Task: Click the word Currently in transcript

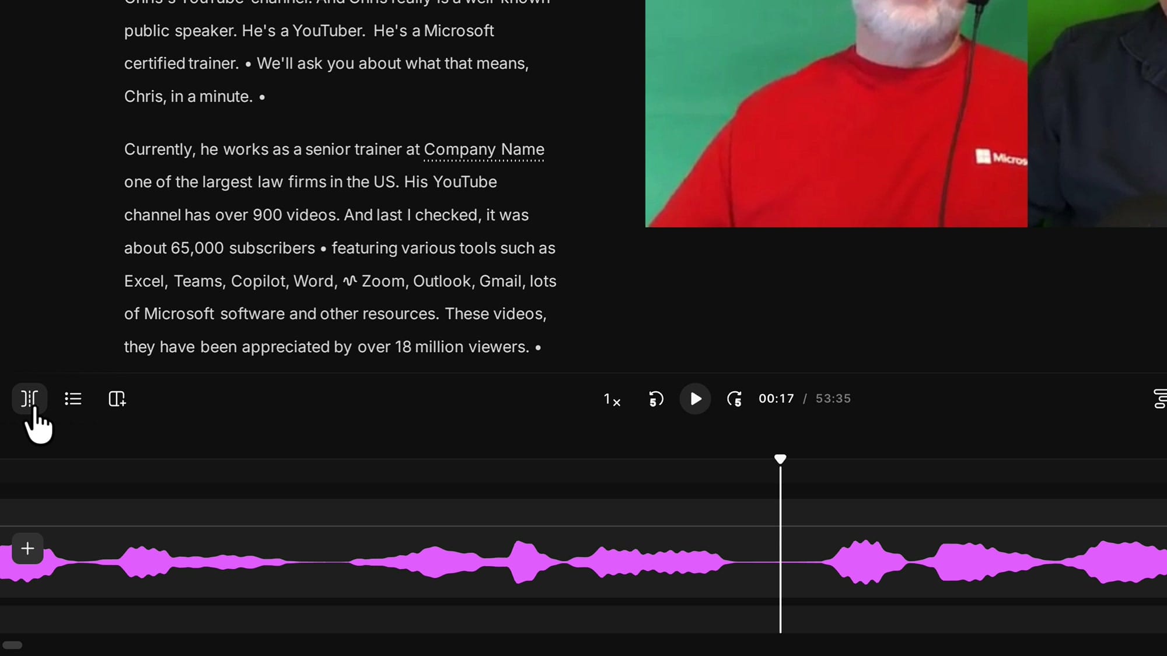Action: 159,150
